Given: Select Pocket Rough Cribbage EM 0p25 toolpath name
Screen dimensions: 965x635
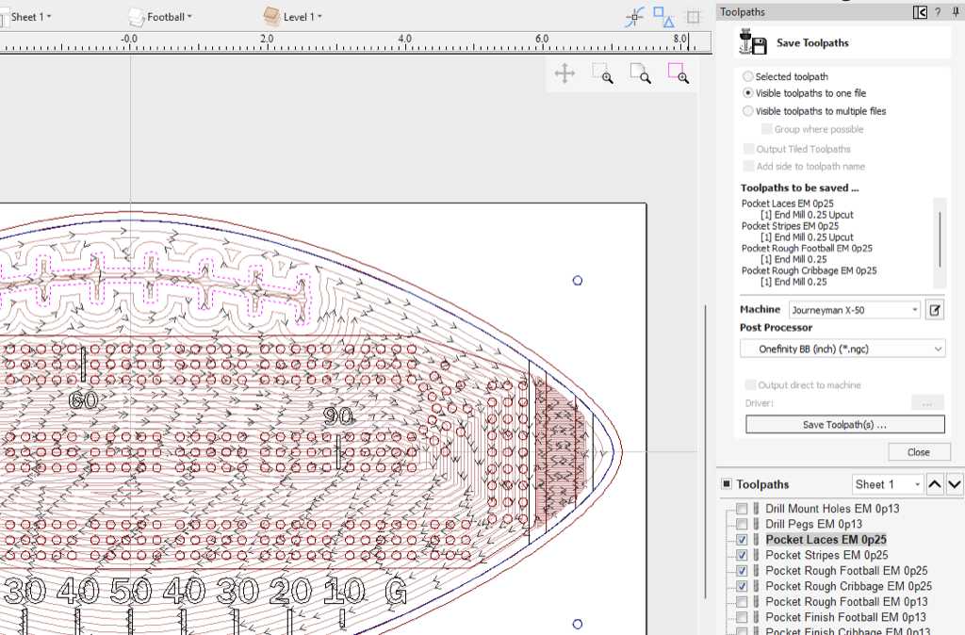Looking at the screenshot, I should coord(849,586).
